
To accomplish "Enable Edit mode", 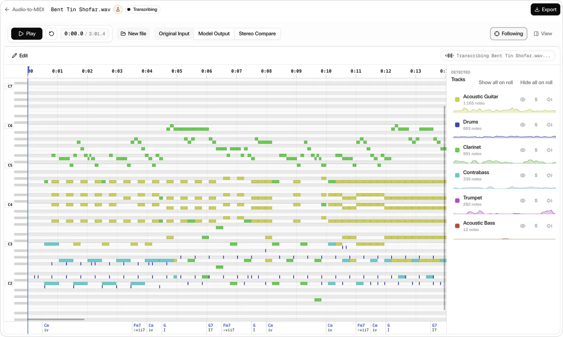I will 20,56.
